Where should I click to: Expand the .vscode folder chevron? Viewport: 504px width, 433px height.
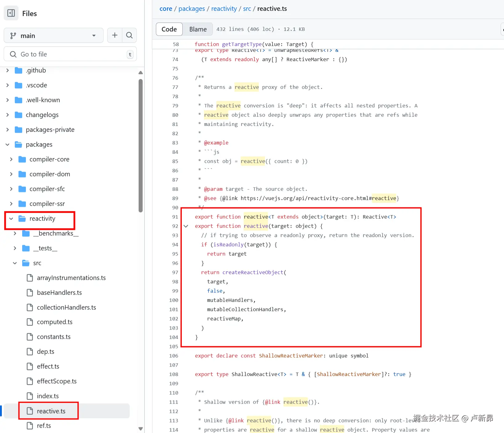pos(8,85)
